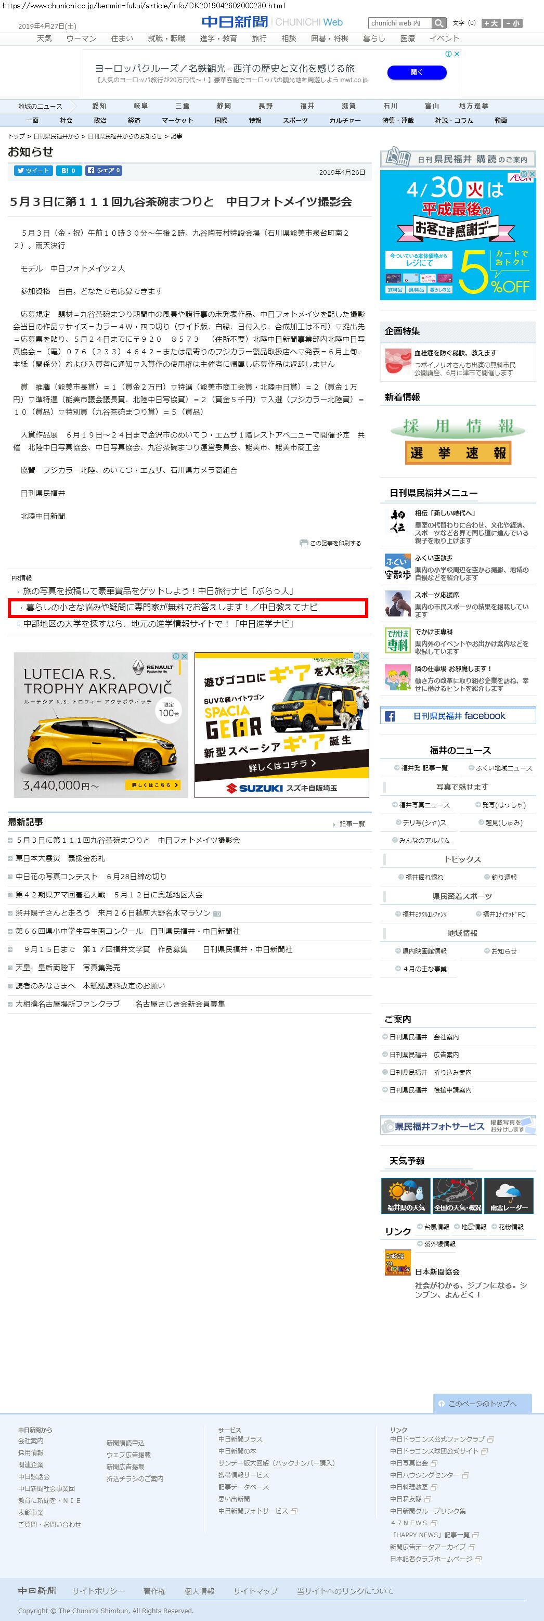Open the 中日進学ナビ PR link

[159, 624]
